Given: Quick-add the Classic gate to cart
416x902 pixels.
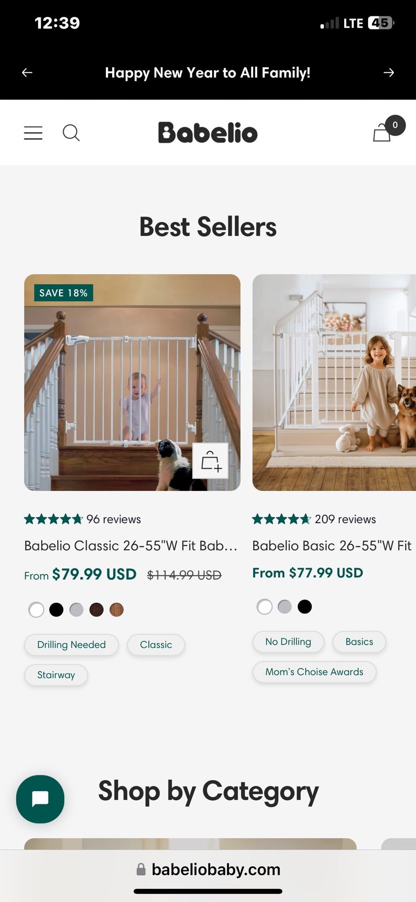Looking at the screenshot, I should (x=210, y=461).
